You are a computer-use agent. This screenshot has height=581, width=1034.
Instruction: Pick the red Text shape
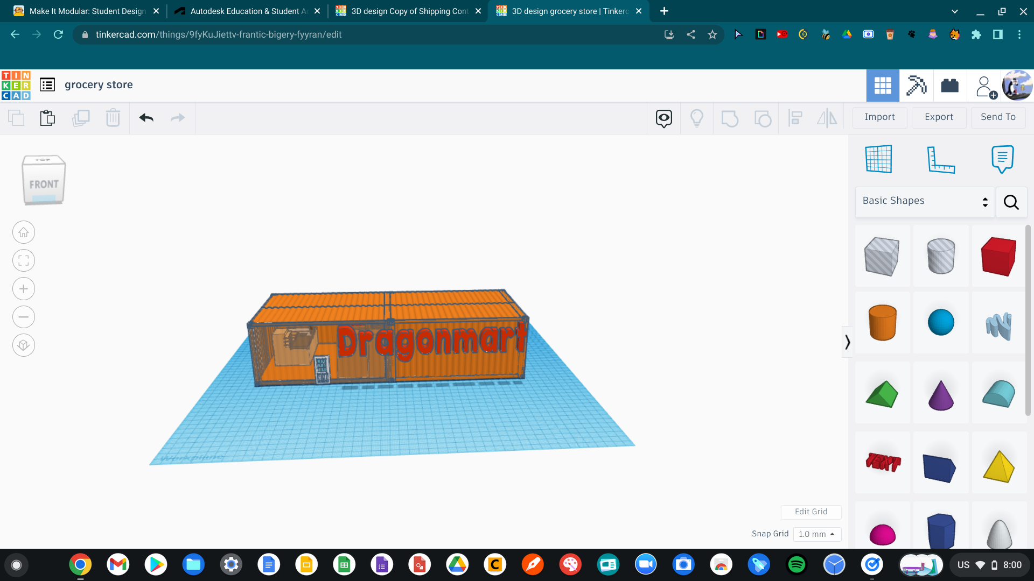883,462
